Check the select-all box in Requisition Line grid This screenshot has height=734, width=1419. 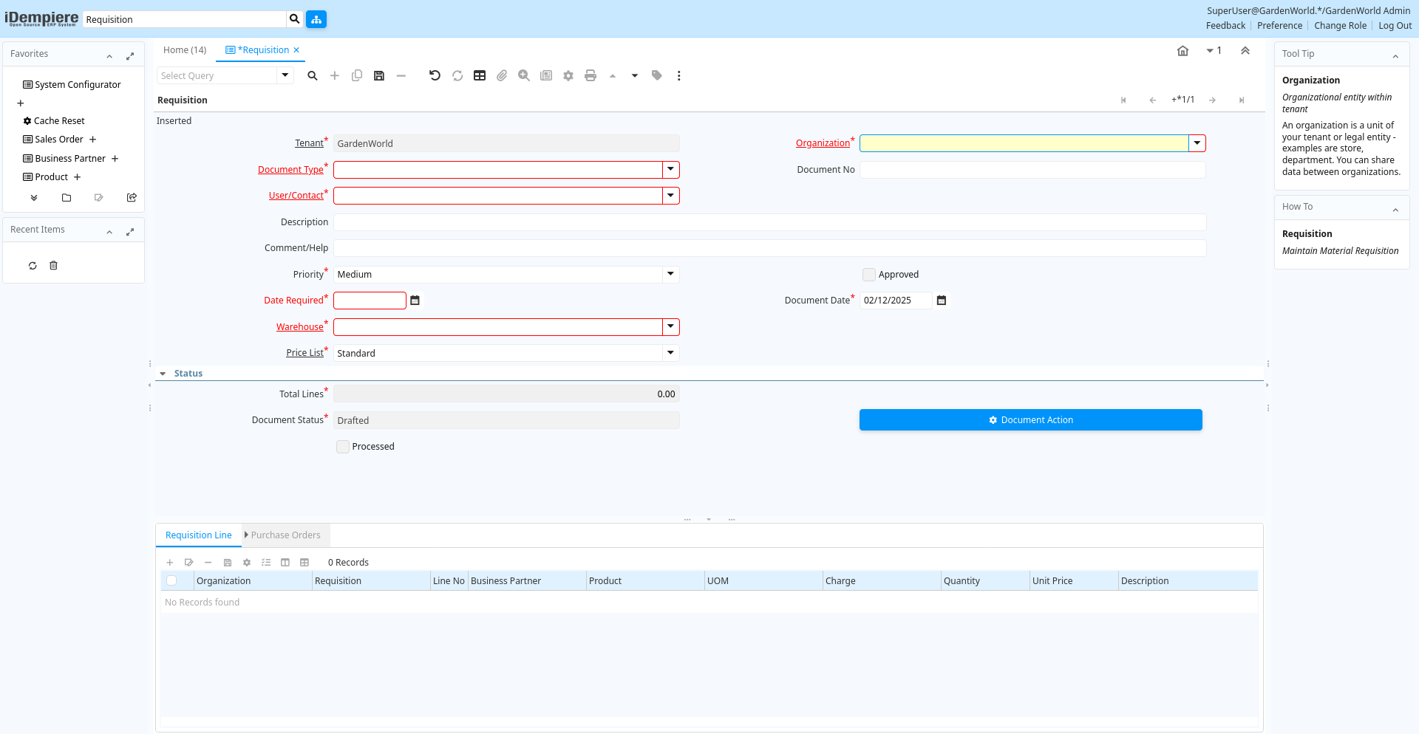(171, 581)
